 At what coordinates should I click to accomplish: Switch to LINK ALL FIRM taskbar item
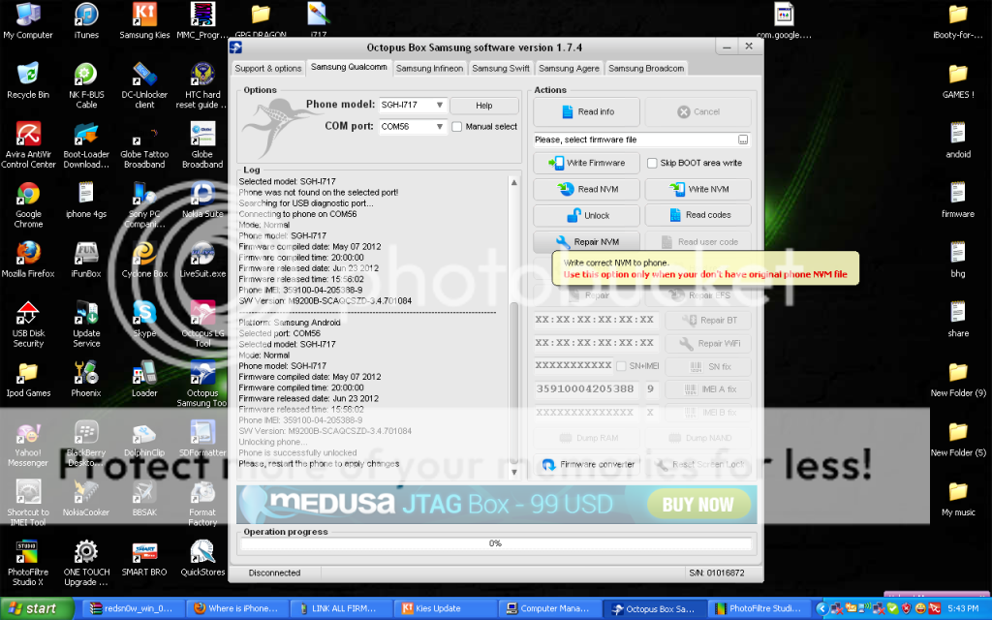[x=342, y=608]
